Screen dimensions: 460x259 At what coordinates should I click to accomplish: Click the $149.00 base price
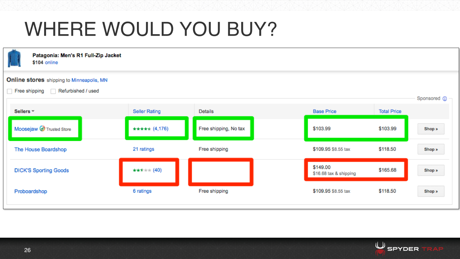click(322, 167)
